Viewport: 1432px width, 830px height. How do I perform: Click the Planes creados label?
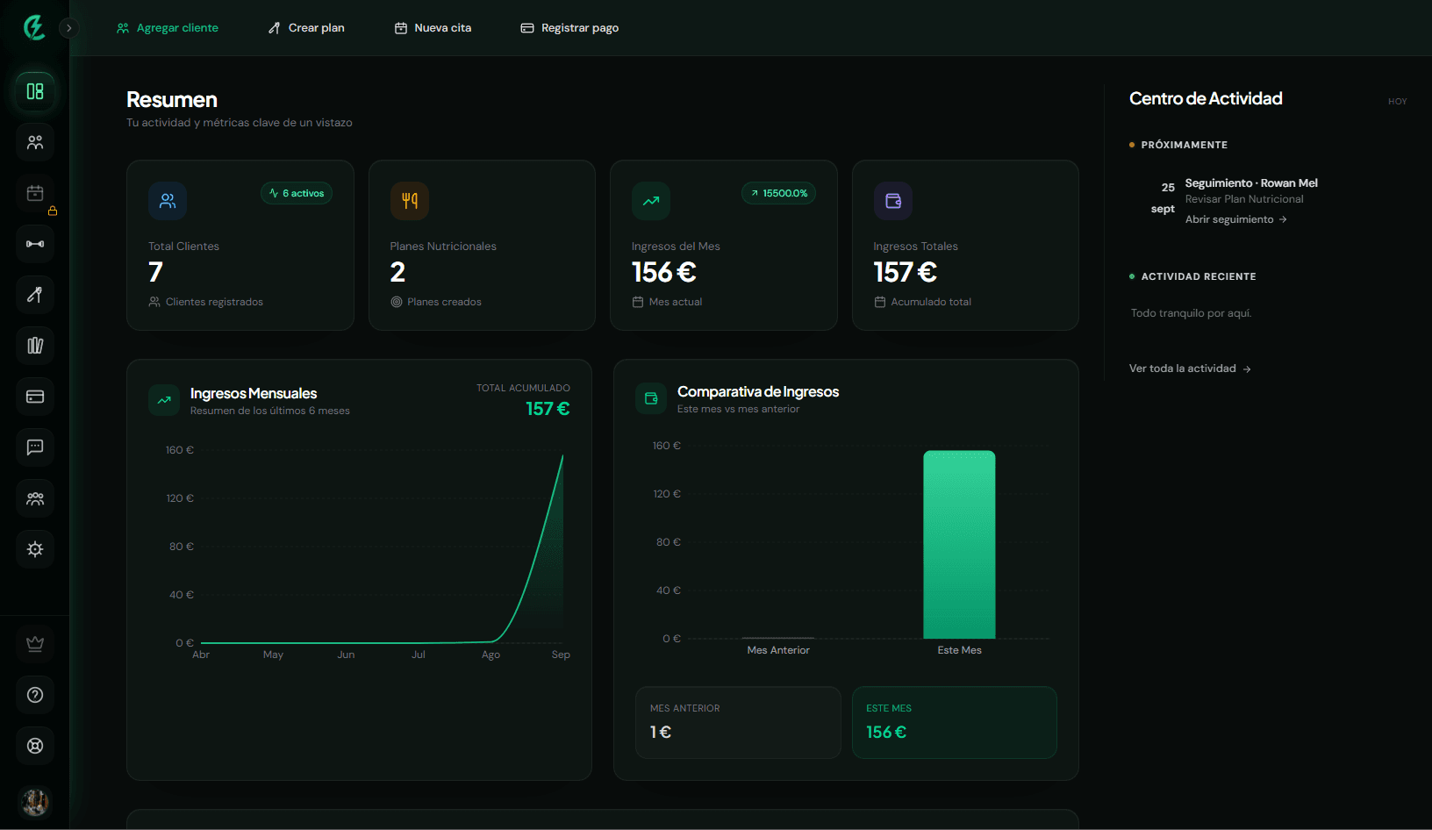point(444,302)
